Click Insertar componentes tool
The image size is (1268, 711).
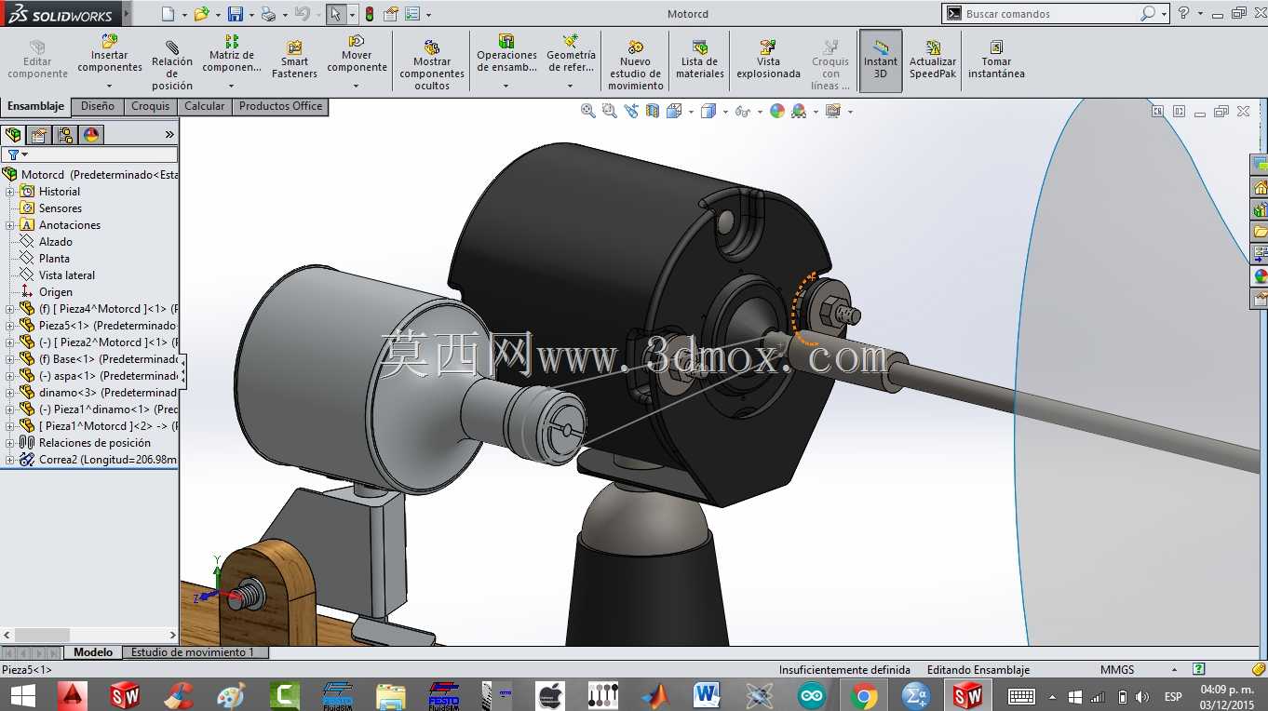110,54
